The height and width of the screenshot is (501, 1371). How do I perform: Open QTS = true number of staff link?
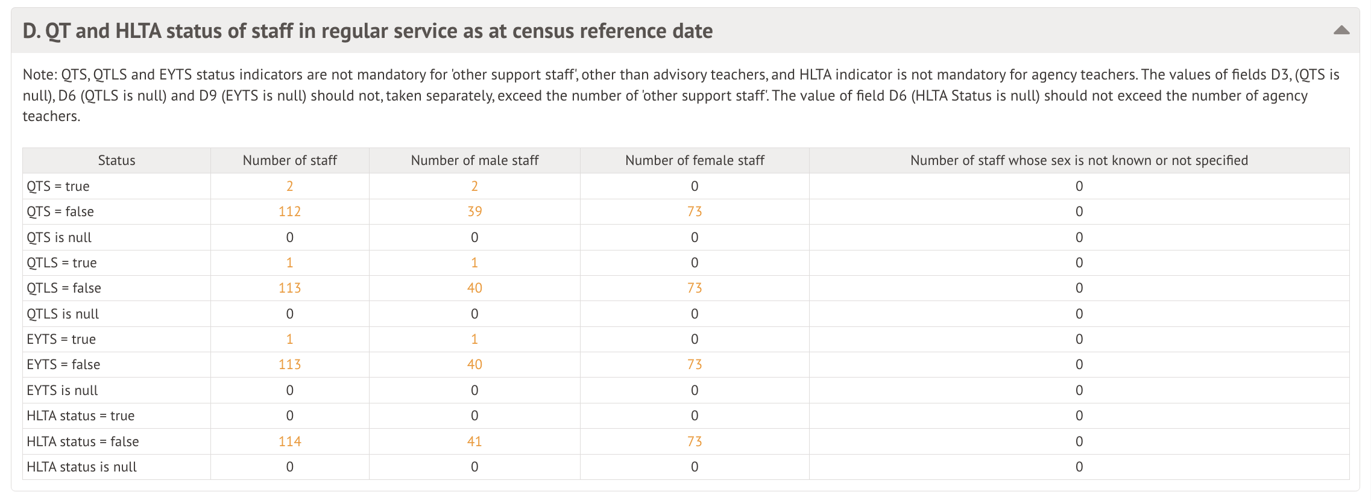[x=289, y=186]
